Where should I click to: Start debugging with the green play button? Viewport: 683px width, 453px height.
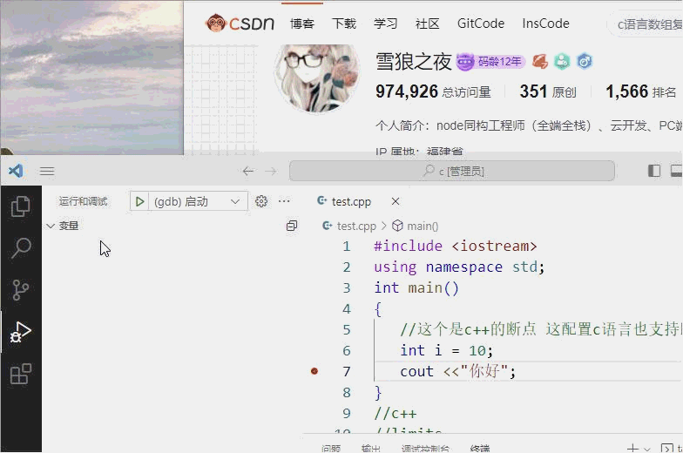point(139,202)
